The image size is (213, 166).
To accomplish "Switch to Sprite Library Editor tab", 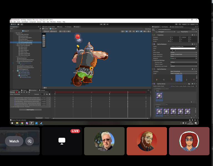I will pos(49,27).
